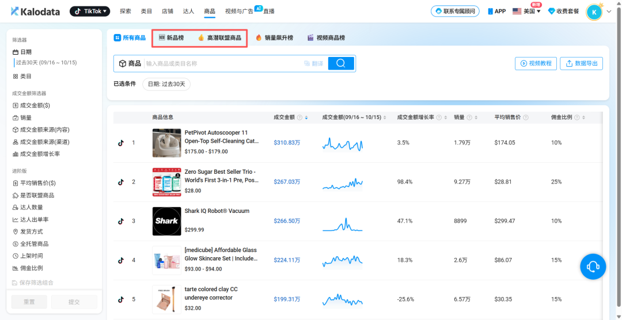Sort by 成交金额 column sort arrow

point(306,118)
